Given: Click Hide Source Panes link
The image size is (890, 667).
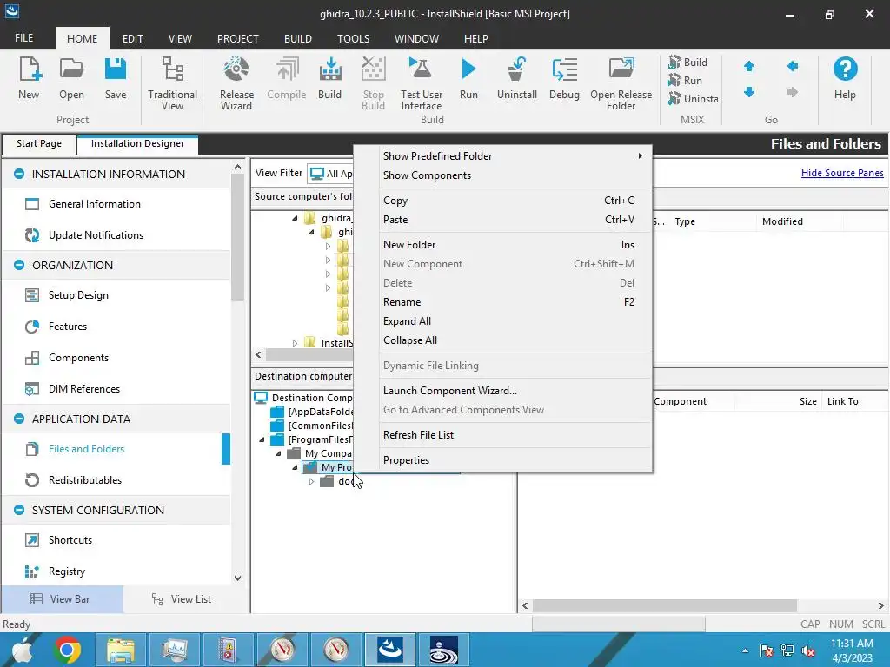Looking at the screenshot, I should coord(842,173).
